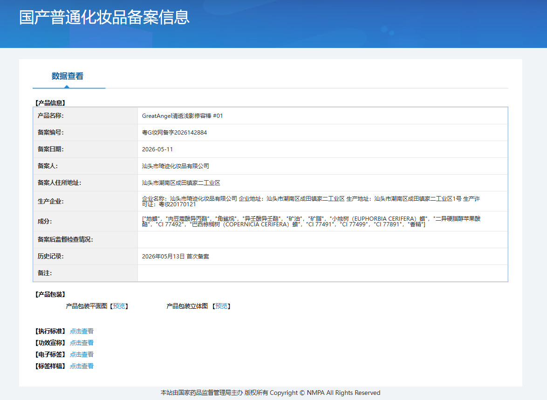This screenshot has width=547, height=400.
Task: Select product name GreatAngel清透浅影修容棒 #01
Action: [182, 116]
